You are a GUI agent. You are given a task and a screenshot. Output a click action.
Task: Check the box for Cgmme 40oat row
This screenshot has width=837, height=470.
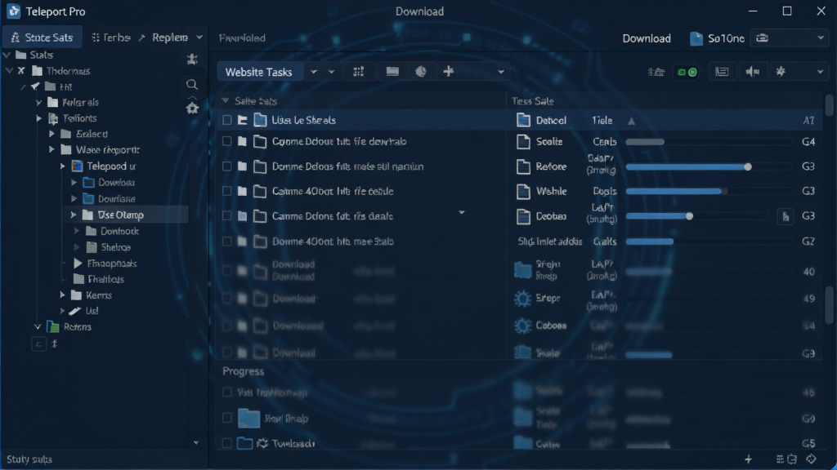tap(227, 191)
